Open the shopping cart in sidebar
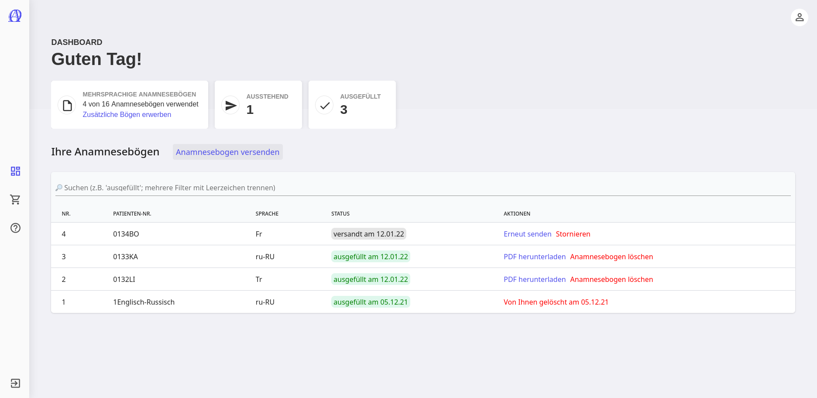This screenshot has width=817, height=398. (15, 199)
